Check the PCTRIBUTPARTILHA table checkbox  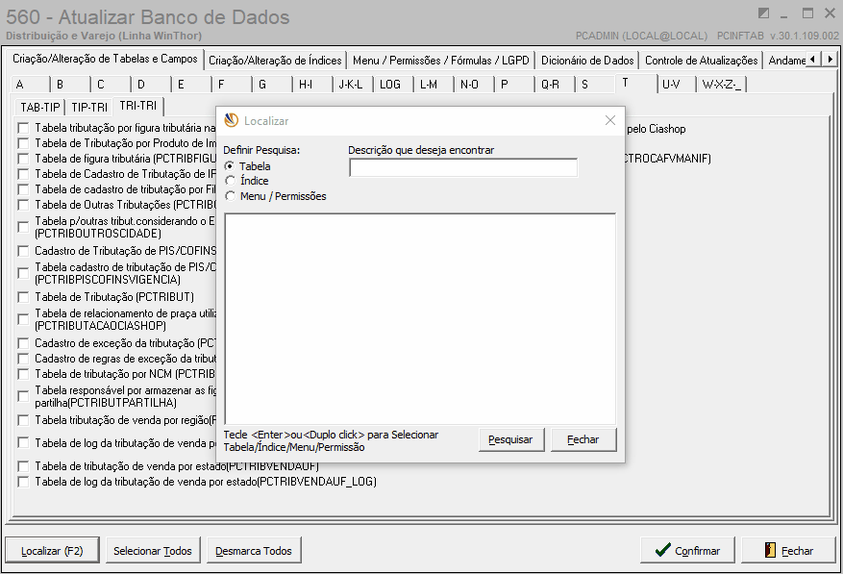pos(23,396)
